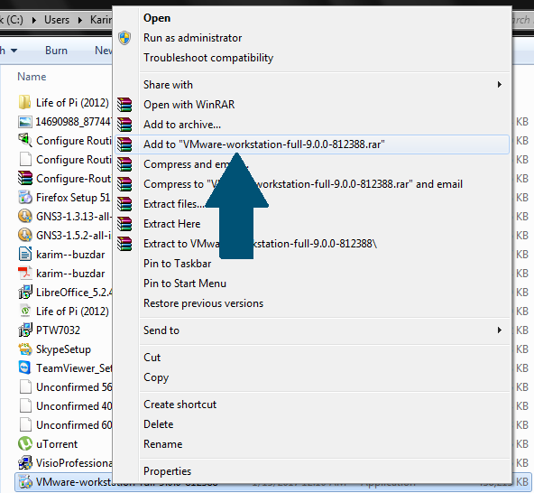
Task: Click the WinRAR icon beside Extract to VMware folder
Action: point(124,244)
